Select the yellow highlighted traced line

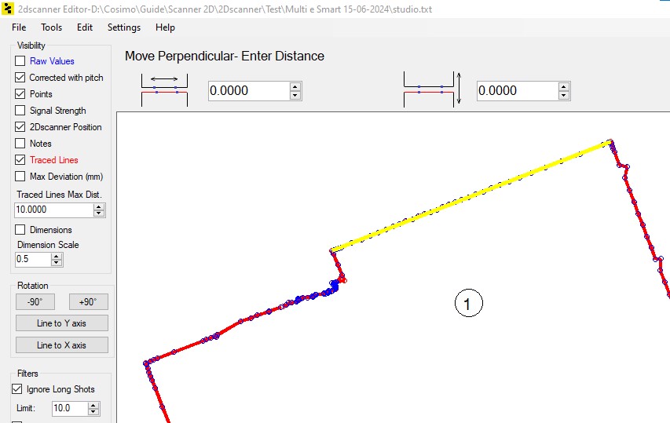[471, 196]
